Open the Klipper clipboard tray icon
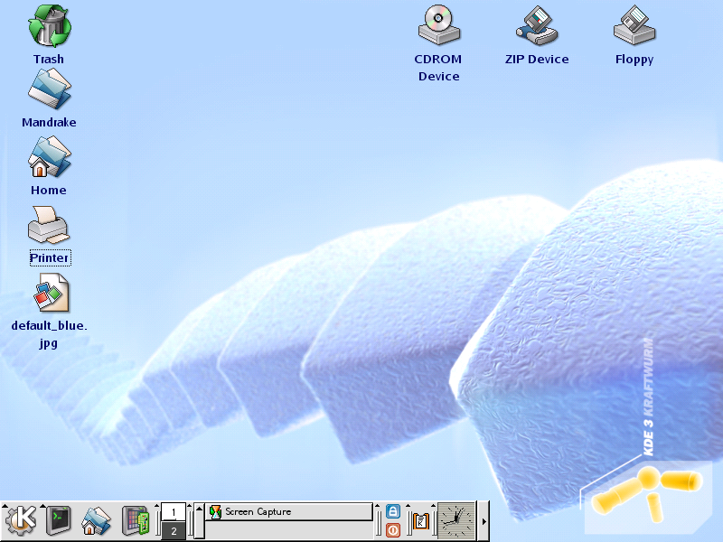The height and width of the screenshot is (542, 723). point(421,521)
